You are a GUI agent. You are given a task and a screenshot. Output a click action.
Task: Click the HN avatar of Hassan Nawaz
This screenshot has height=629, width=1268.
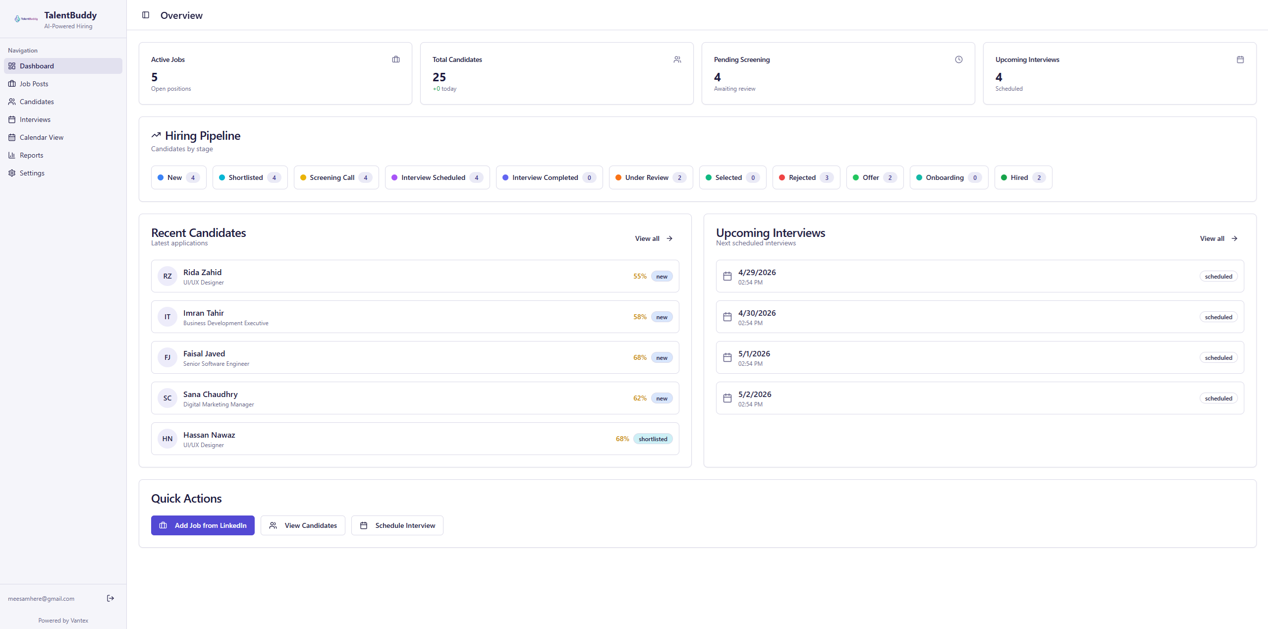(x=167, y=439)
